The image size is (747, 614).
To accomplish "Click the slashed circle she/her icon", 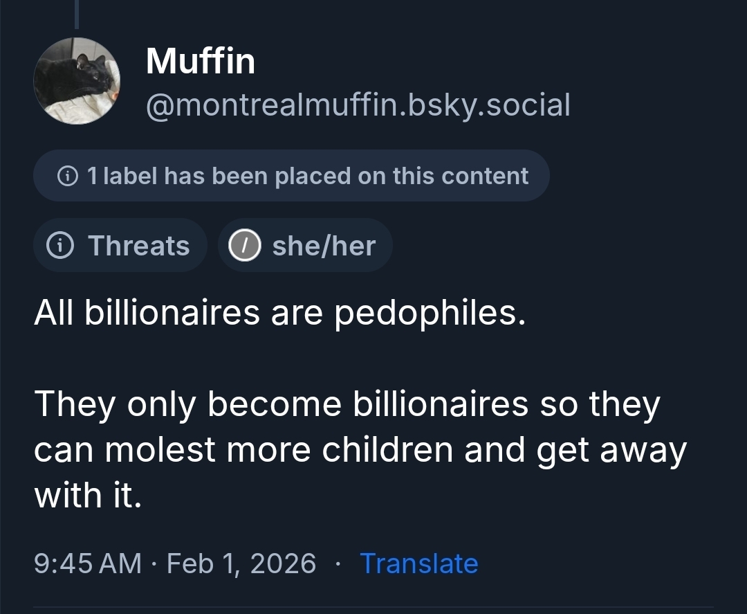I will pos(245,246).
